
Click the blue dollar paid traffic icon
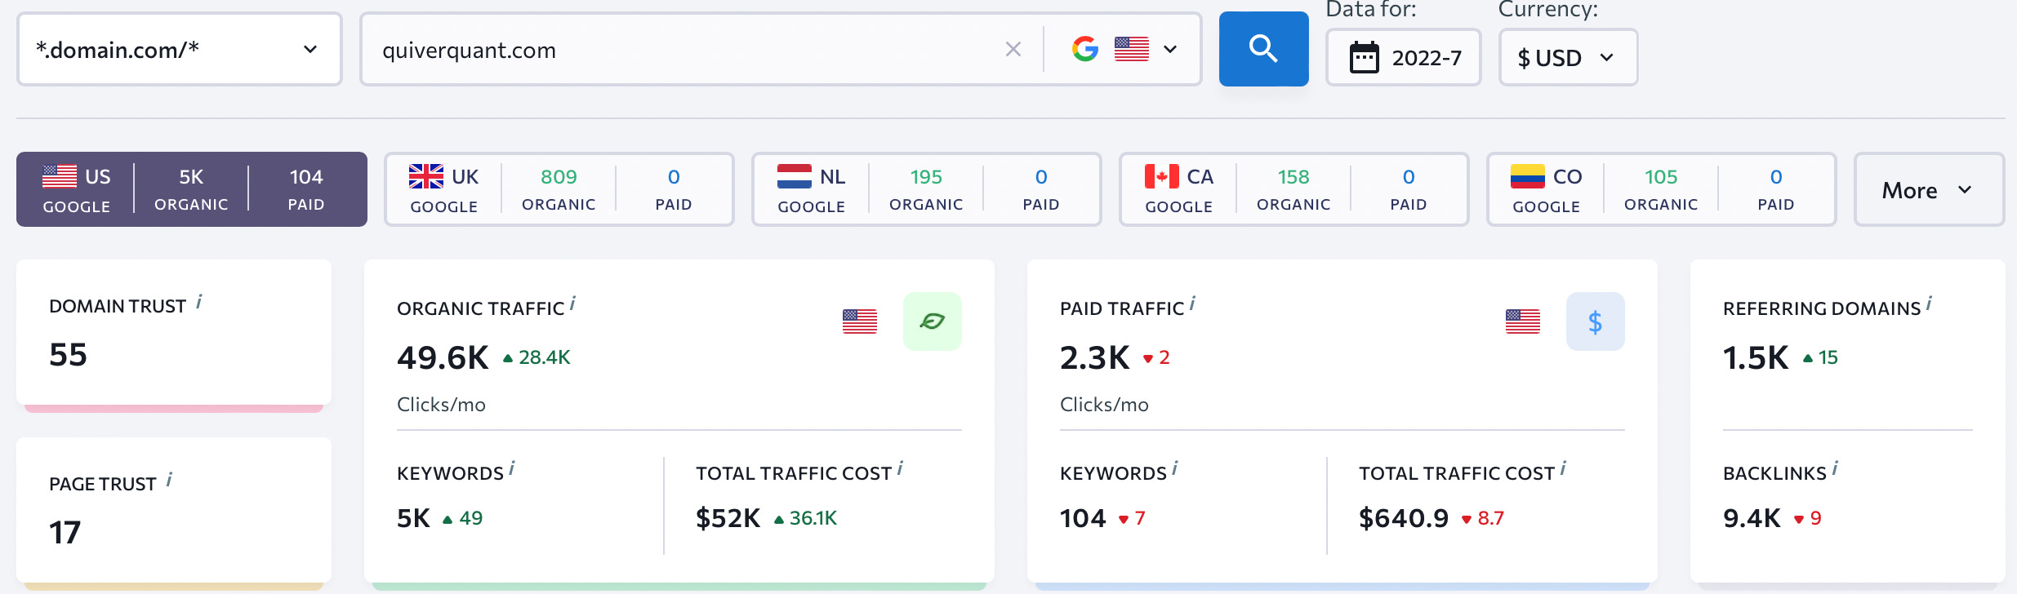tap(1596, 321)
